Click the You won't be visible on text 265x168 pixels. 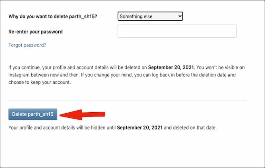[228, 68]
